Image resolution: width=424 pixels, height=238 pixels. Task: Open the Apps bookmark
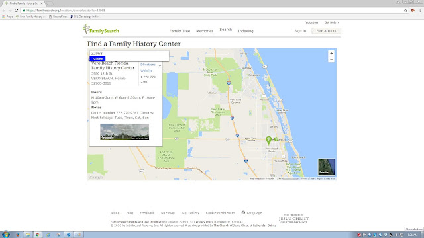click(7, 17)
